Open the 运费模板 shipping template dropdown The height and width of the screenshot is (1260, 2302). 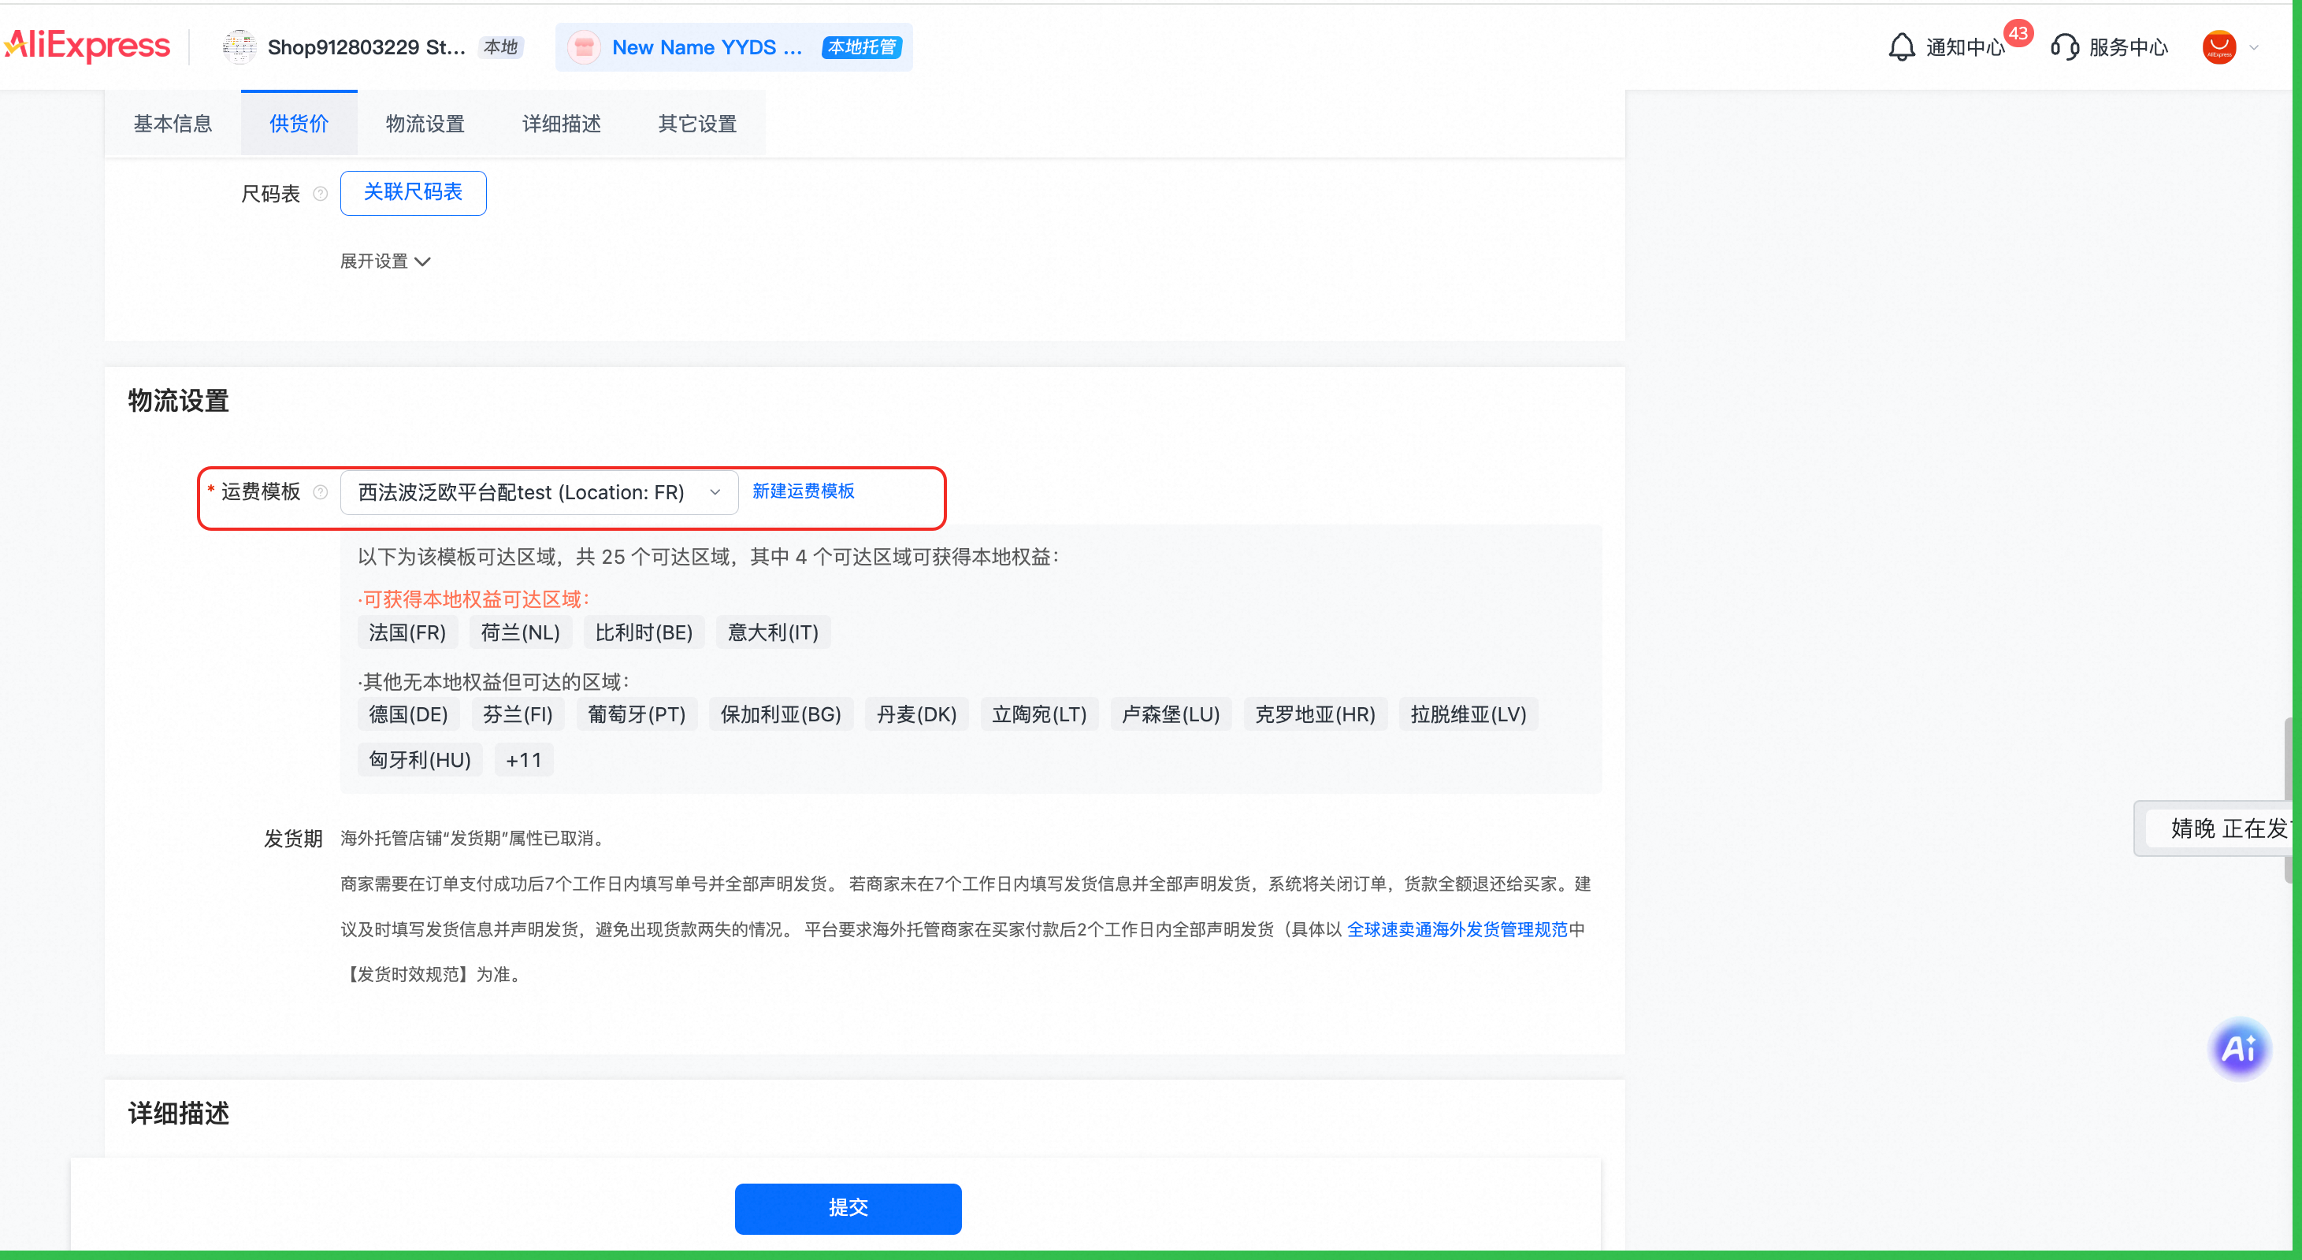tap(539, 492)
